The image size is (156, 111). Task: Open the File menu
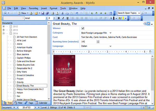(x=9, y=8)
